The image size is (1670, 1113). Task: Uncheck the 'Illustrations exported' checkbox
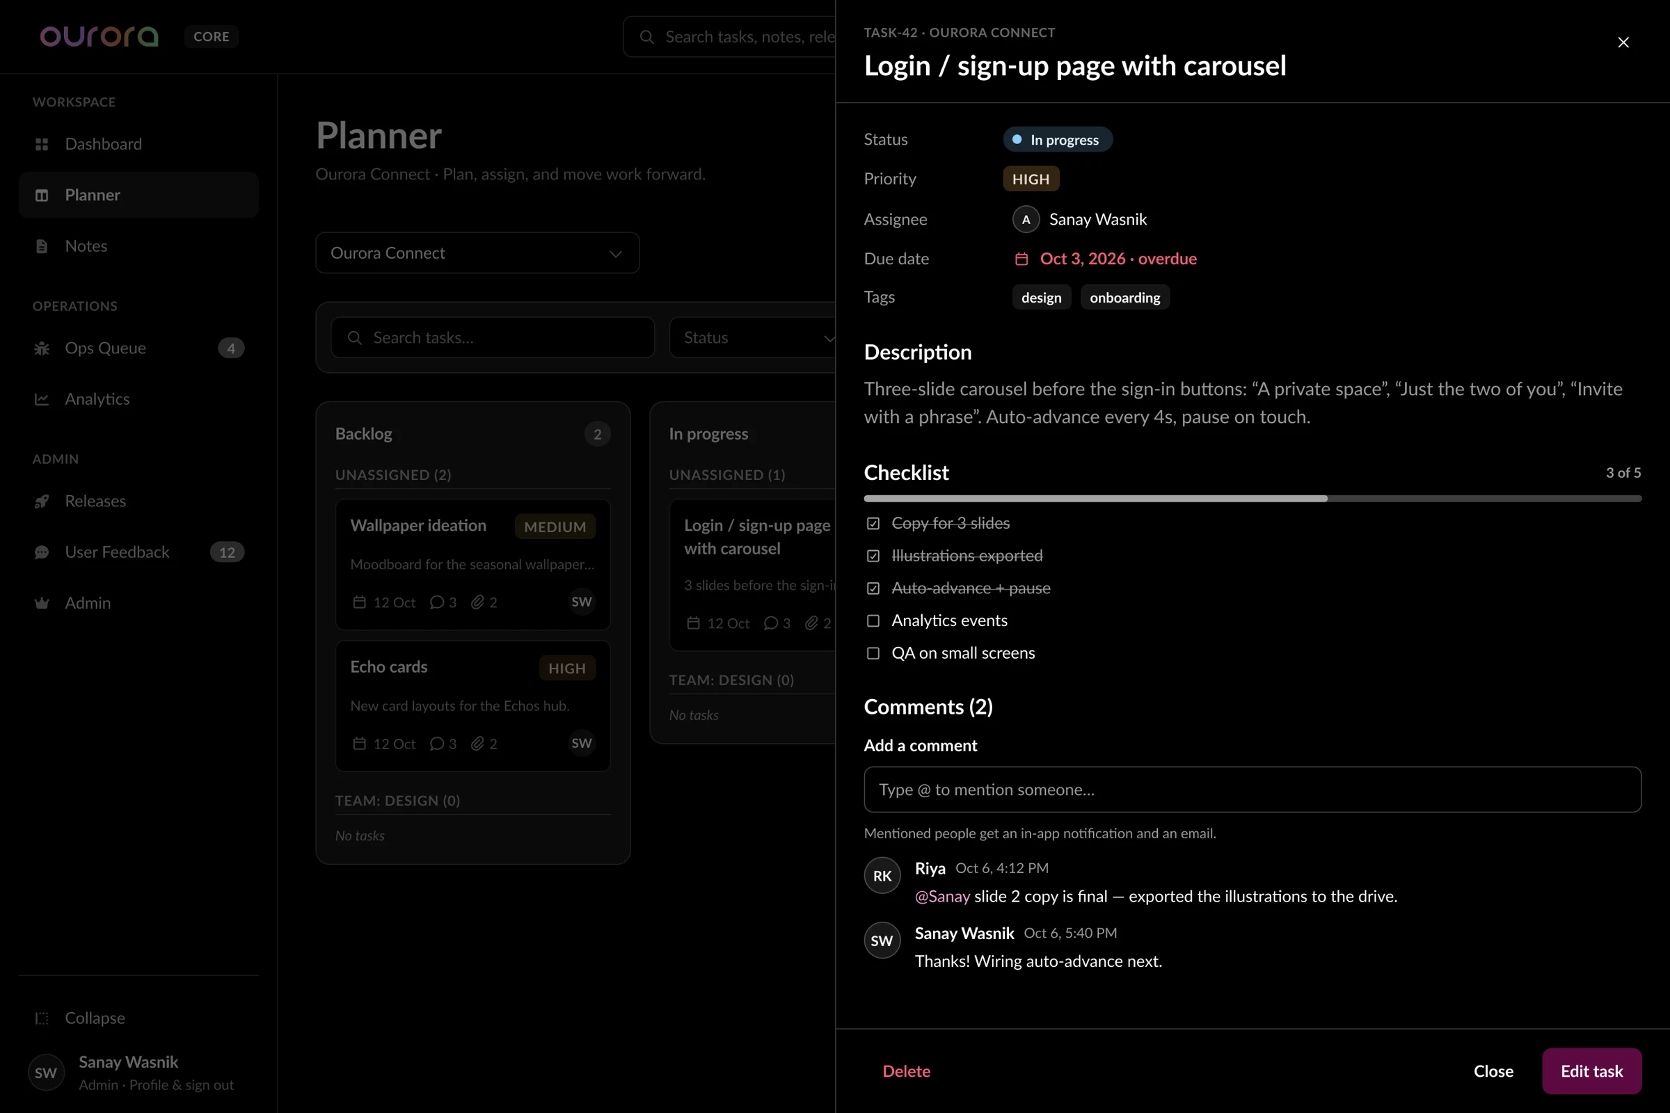pyautogui.click(x=873, y=556)
